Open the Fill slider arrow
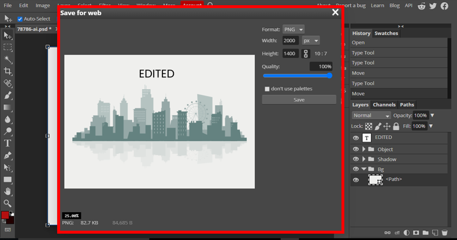457x240 pixels. click(431, 126)
